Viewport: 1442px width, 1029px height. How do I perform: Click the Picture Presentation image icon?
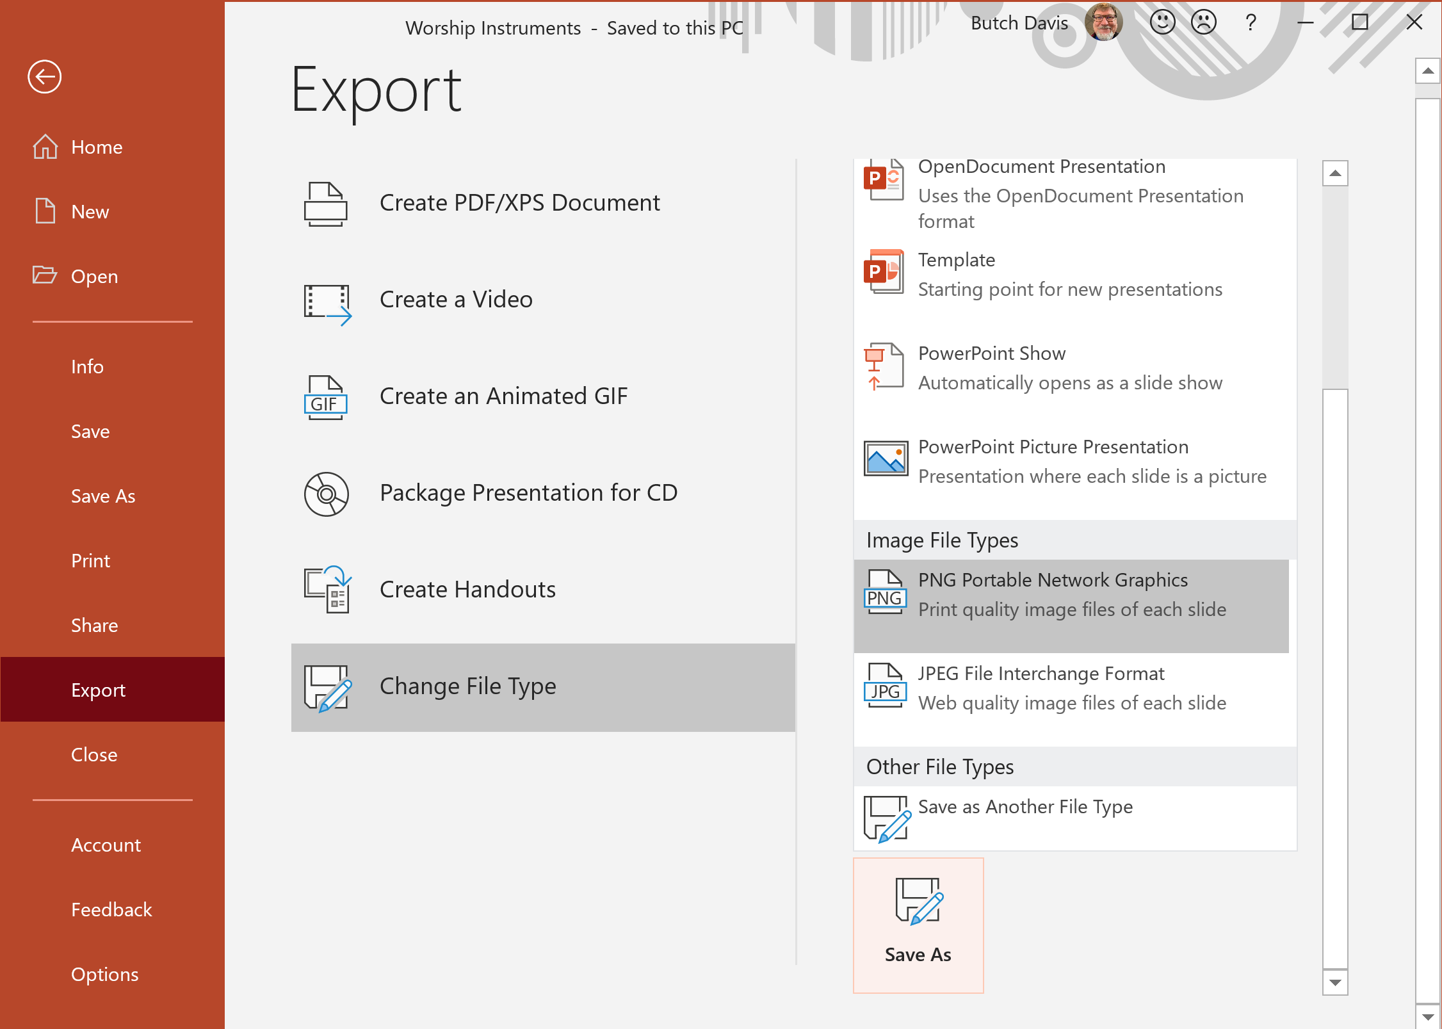coord(886,458)
